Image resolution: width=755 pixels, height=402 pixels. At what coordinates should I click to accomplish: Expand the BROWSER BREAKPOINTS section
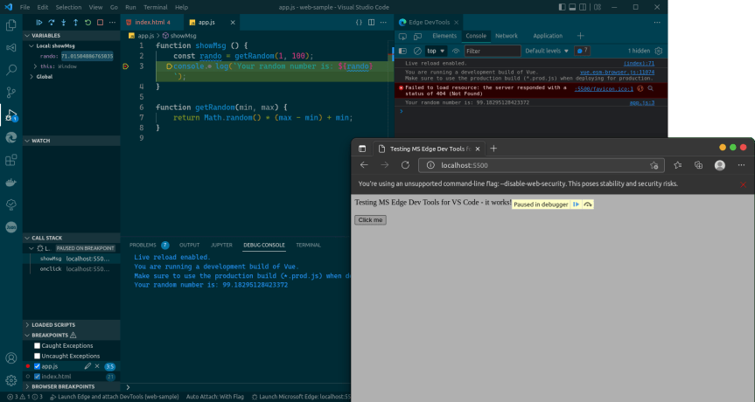click(71, 386)
